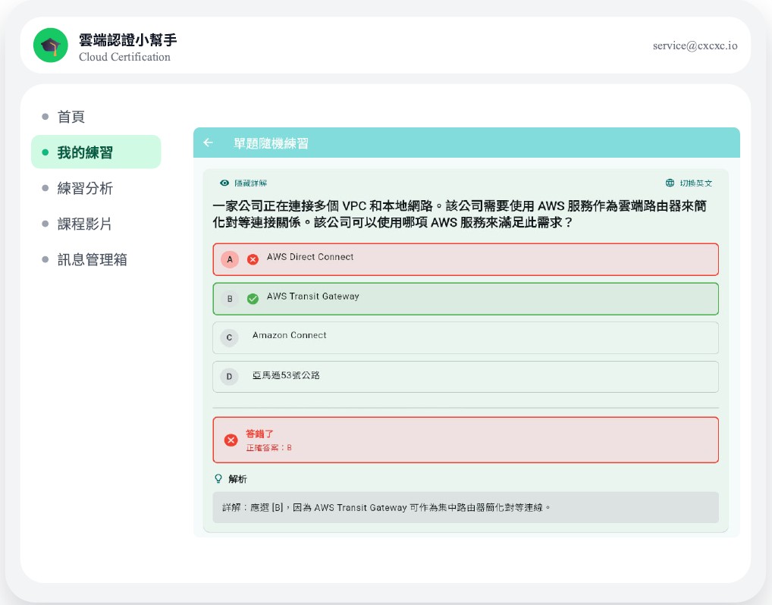This screenshot has width=772, height=605.
Task: Open 首頁 in the sidebar
Action: click(x=71, y=117)
